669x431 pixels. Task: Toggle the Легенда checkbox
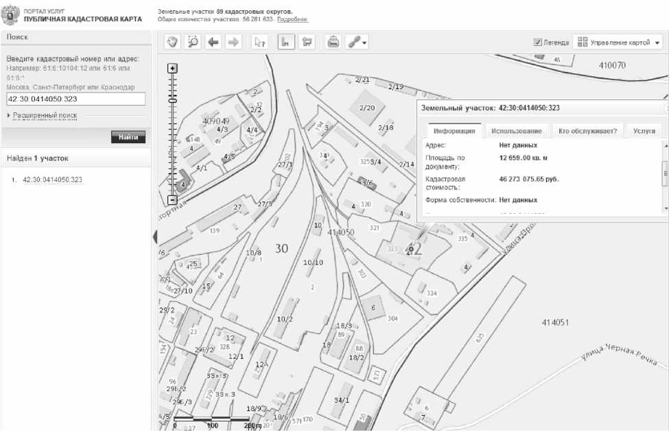(538, 42)
